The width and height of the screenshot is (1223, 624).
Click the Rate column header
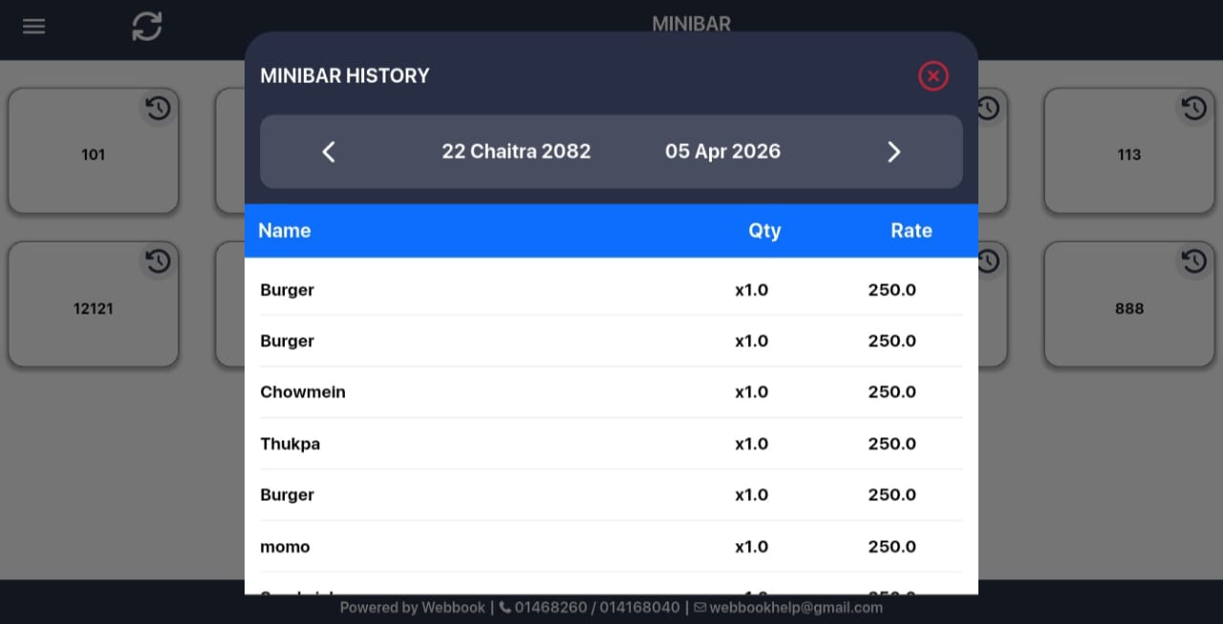(912, 231)
